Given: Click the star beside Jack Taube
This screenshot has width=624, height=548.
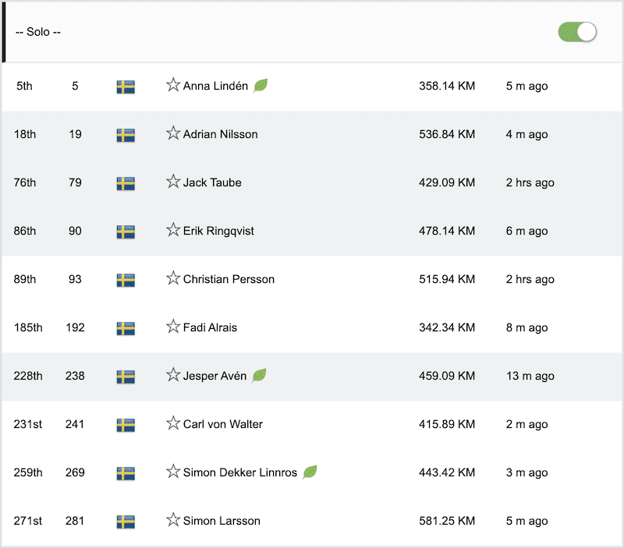Looking at the screenshot, I should pos(173,182).
